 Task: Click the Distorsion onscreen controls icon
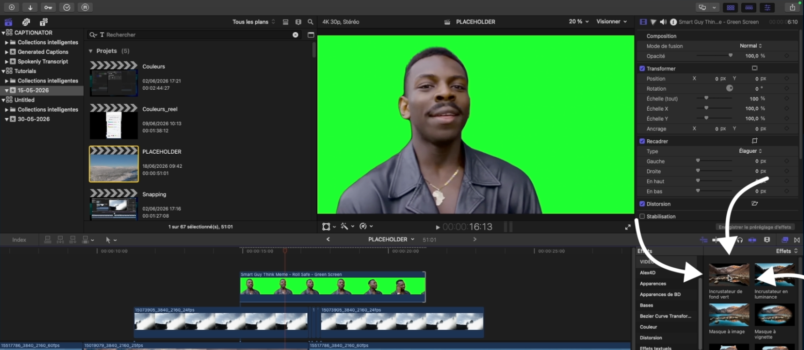754,203
